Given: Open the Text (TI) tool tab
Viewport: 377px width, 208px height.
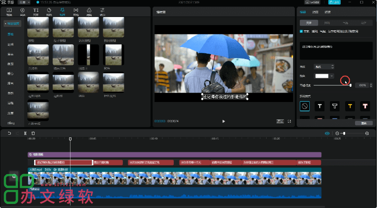Looking at the screenshot, I should (x=36, y=11).
